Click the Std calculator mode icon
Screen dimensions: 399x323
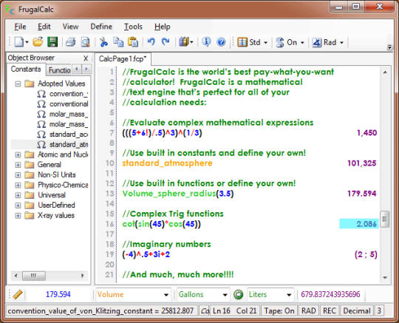pyautogui.click(x=242, y=42)
